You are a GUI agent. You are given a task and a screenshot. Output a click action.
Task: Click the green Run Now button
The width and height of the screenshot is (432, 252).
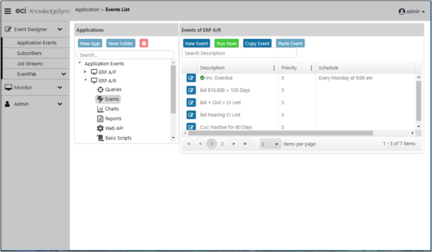point(226,43)
